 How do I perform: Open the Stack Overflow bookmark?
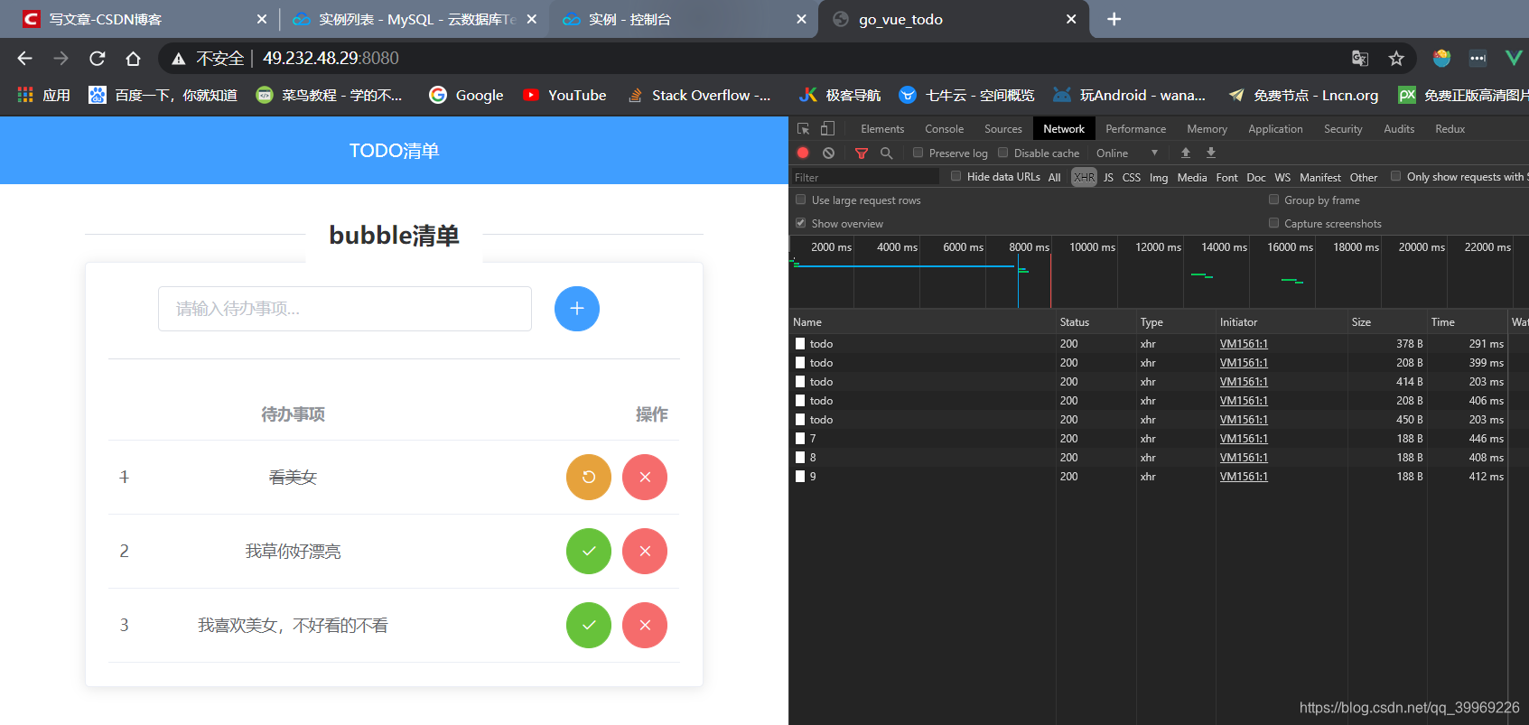[700, 95]
